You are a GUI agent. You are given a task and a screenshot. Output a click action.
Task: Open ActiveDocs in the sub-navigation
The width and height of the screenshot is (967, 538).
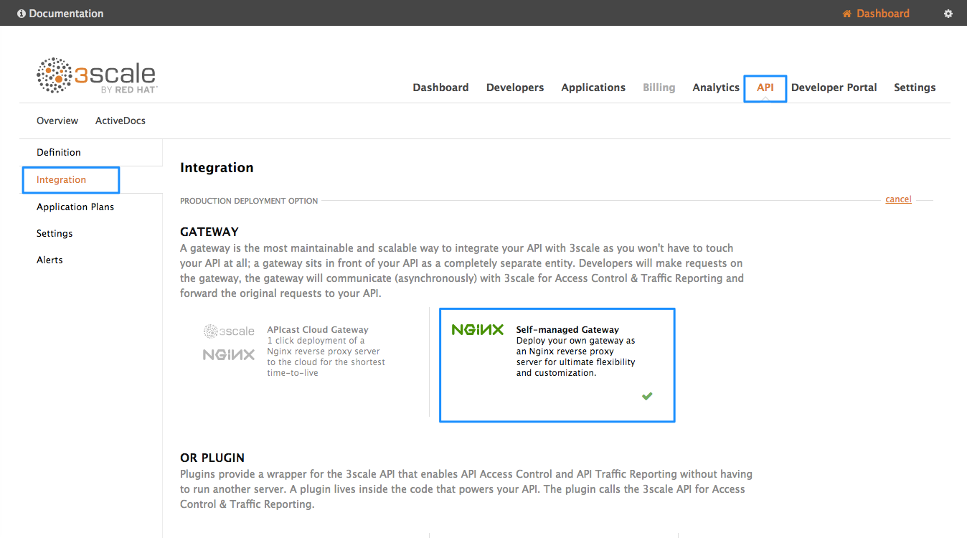point(121,121)
